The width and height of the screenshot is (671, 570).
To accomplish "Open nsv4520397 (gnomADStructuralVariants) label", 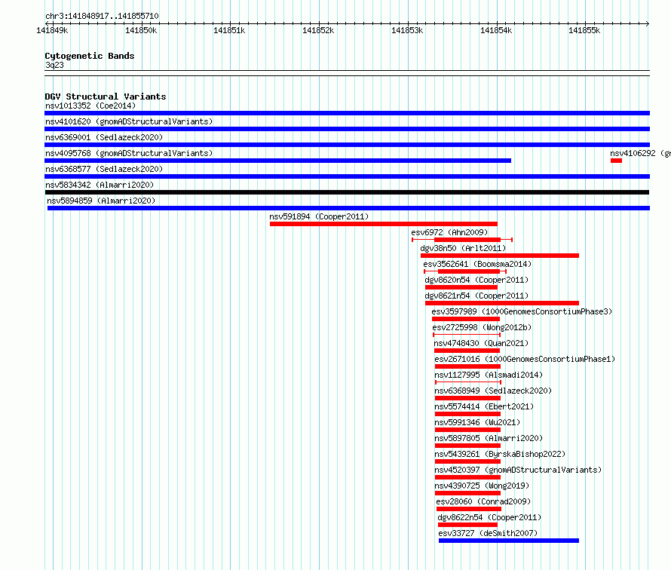I will [x=518, y=470].
